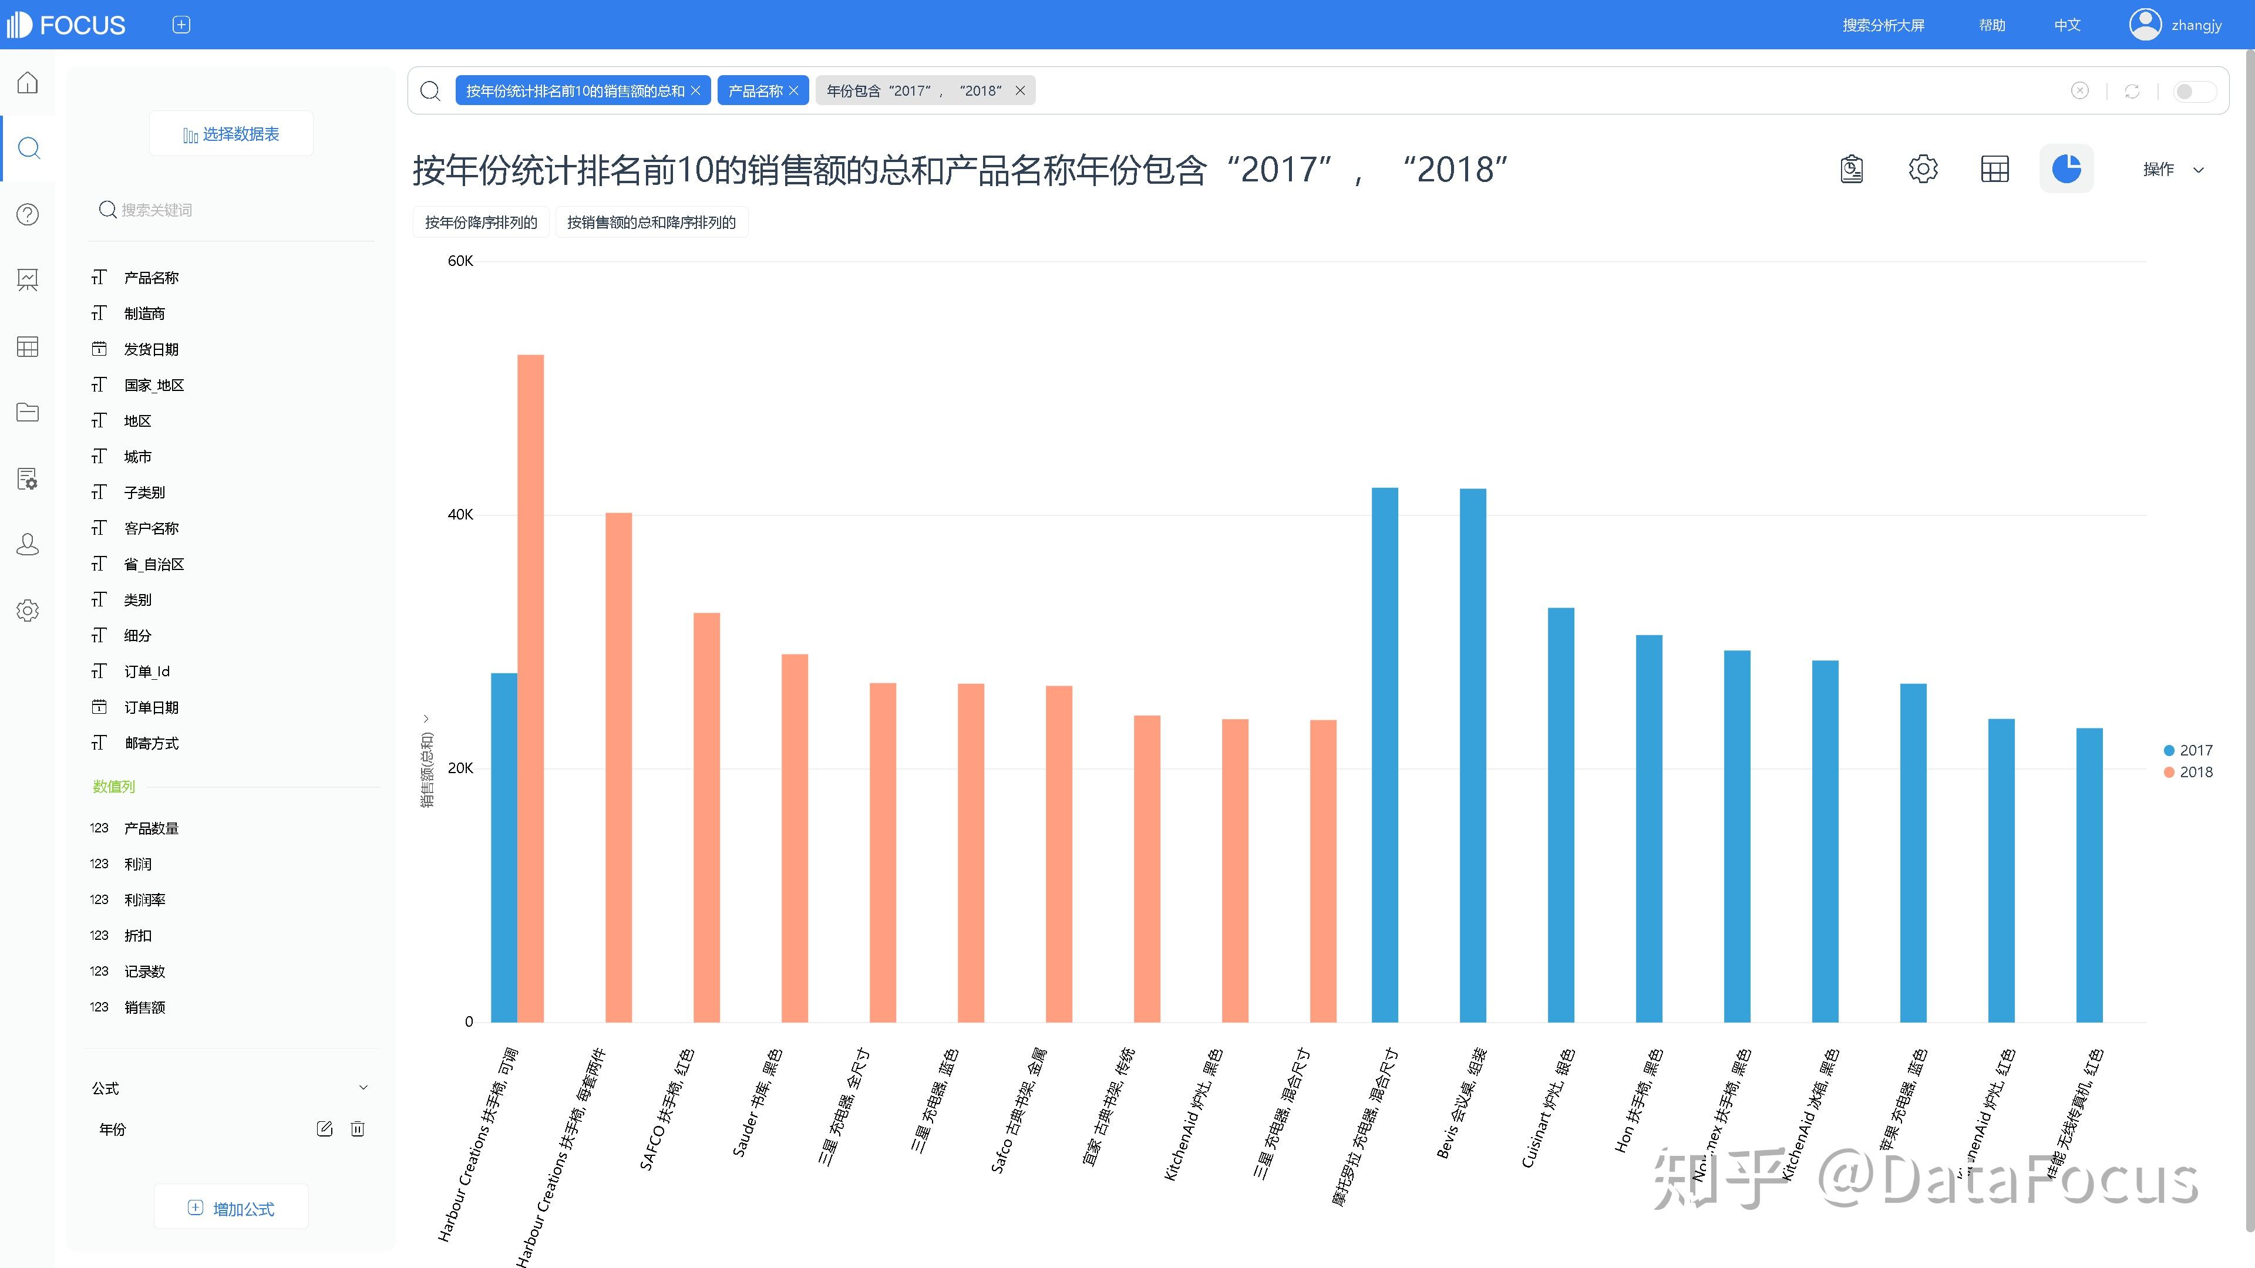Open 帮助 in top menu

pos(1993,25)
